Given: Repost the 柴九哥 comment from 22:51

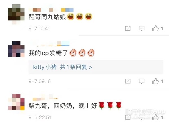Looking at the screenshot, I should pos(128,117).
